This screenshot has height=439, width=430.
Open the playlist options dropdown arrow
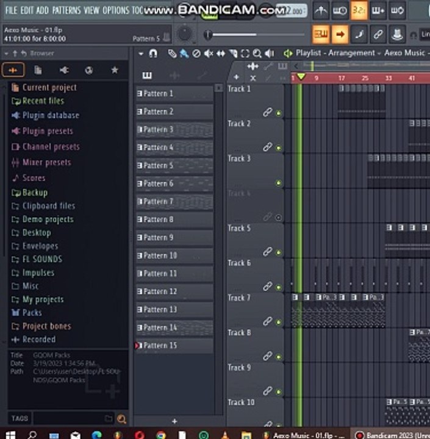point(141,53)
